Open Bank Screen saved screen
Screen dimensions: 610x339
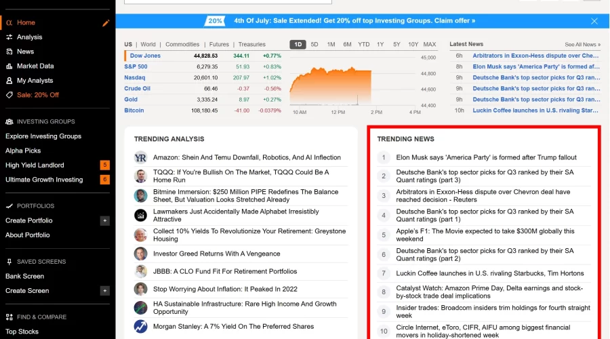pos(24,277)
